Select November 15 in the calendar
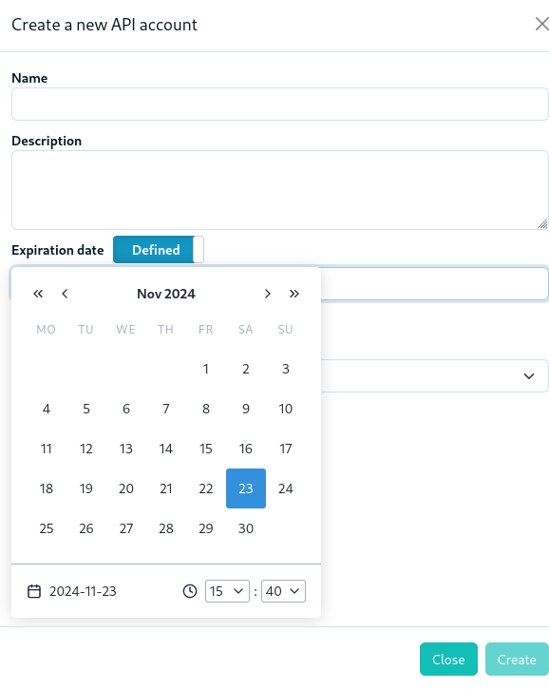Image resolution: width=549 pixels, height=689 pixels. pyautogui.click(x=205, y=449)
